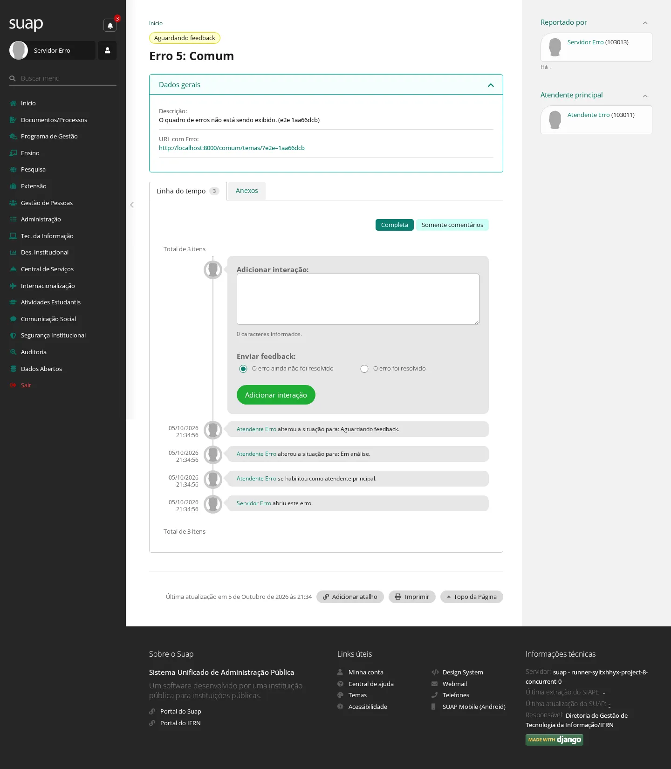The image size is (671, 769).
Task: Open Dados Abertos menu item
Action: [x=41, y=369]
